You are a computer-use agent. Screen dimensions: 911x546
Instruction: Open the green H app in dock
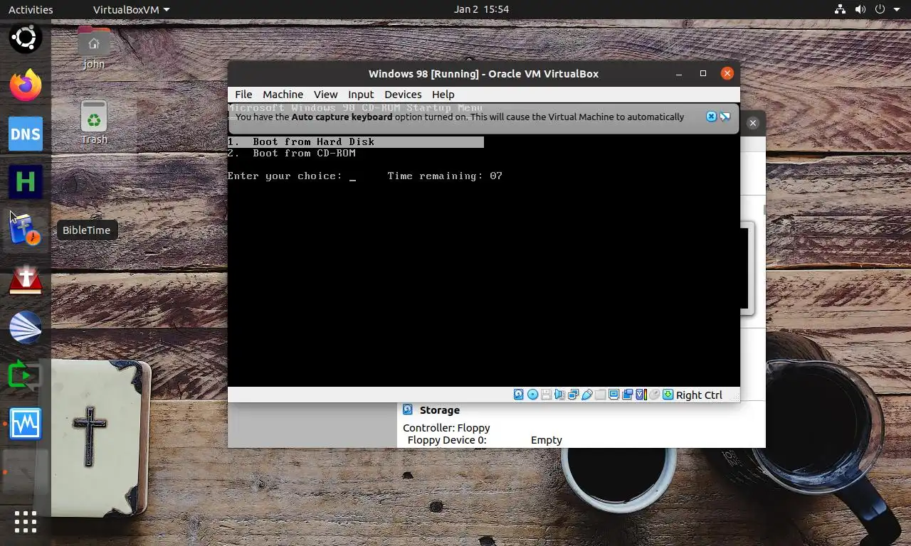(x=26, y=182)
